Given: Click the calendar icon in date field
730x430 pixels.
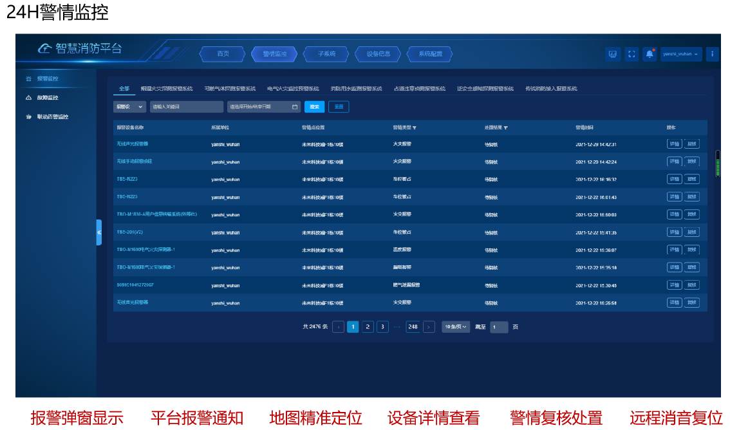Looking at the screenshot, I should click(x=295, y=107).
